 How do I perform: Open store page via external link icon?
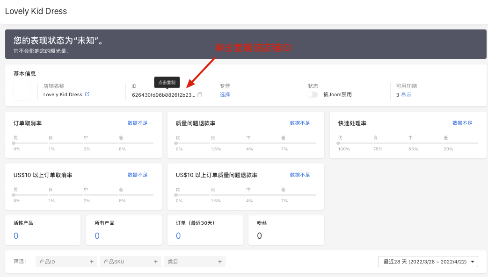pos(88,94)
